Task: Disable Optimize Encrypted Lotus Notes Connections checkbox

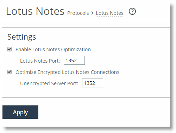Action: [10, 72]
